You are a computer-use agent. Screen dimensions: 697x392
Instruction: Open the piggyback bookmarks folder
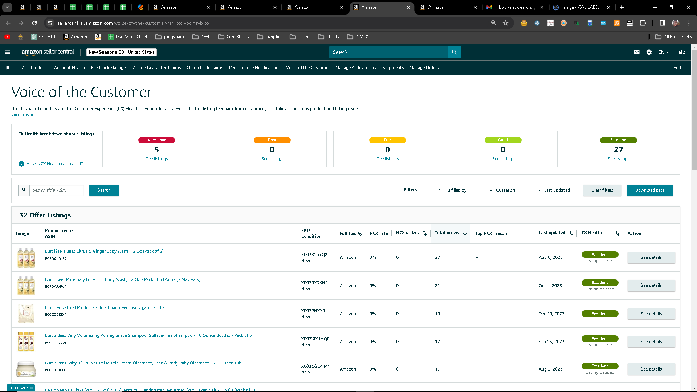(170, 37)
